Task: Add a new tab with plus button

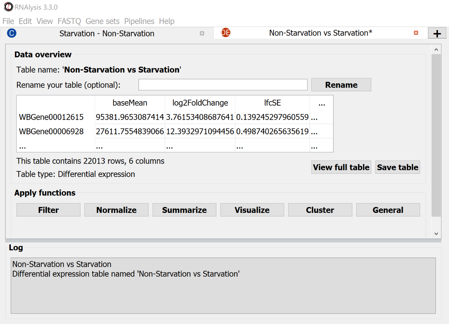Action: tap(437, 33)
